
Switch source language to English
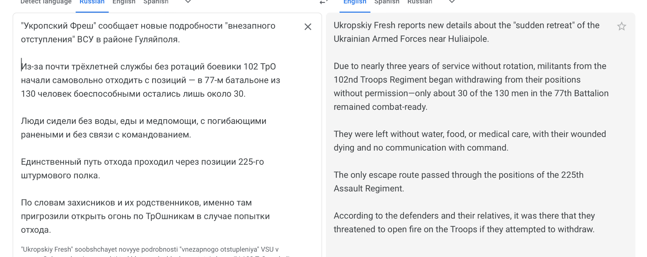click(124, 2)
